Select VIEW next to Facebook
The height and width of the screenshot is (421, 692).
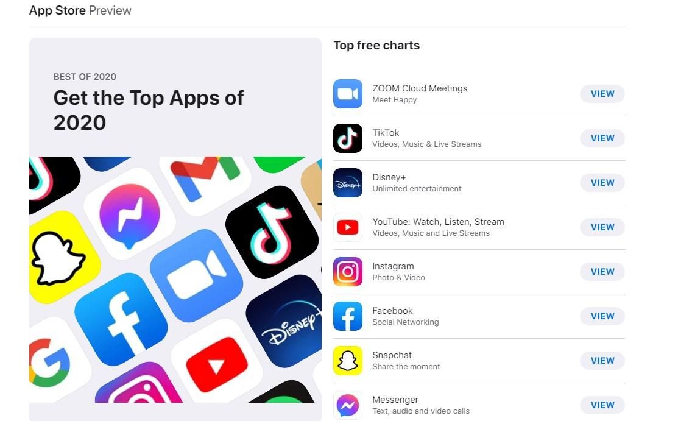(602, 316)
